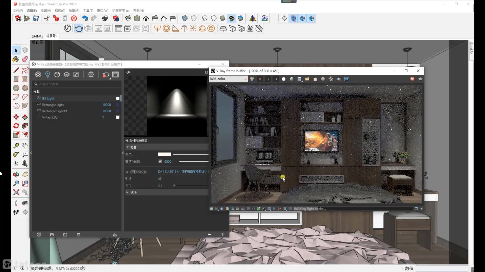
Task: Click the asset search field
Action: (x=77, y=84)
